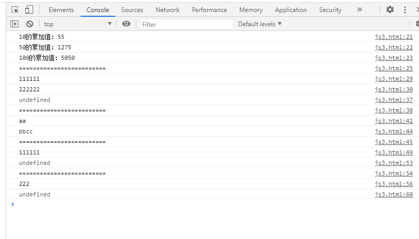The height and width of the screenshot is (239, 419).
Task: Select log text '100的累加值: 5050'
Action: (x=47, y=58)
